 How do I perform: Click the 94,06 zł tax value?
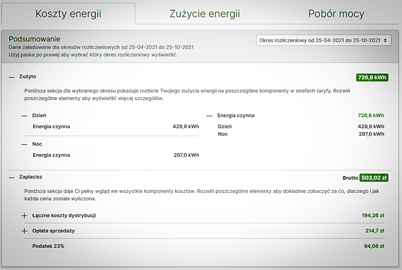(x=374, y=246)
